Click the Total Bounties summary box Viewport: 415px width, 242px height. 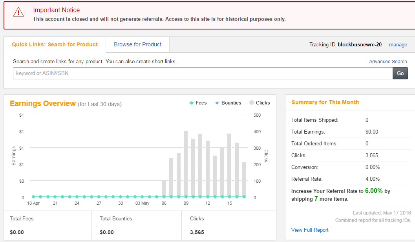click(136, 225)
